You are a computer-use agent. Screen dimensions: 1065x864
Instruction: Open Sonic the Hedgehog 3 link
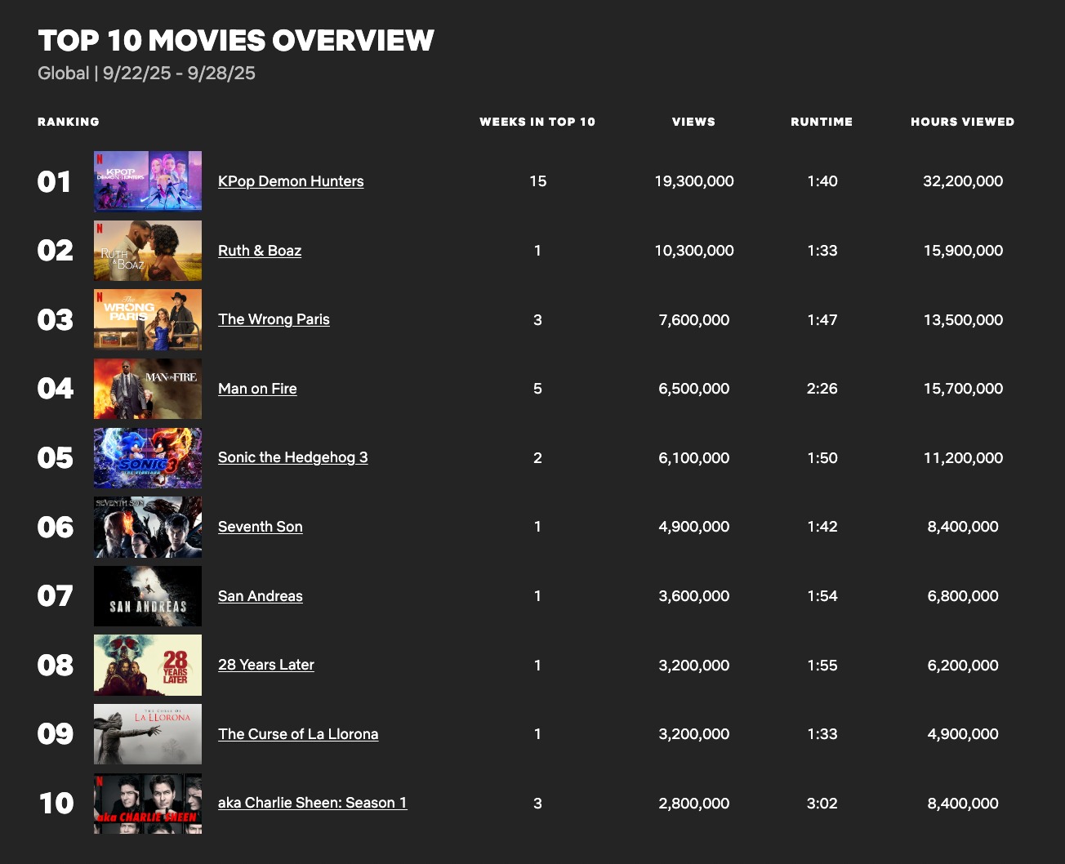(292, 457)
